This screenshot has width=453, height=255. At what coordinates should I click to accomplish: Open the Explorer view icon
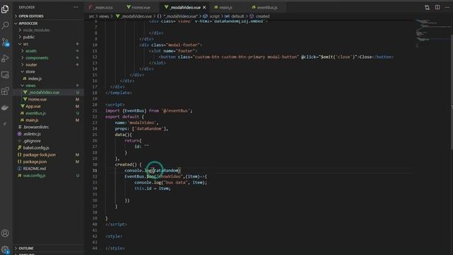click(x=5, y=9)
